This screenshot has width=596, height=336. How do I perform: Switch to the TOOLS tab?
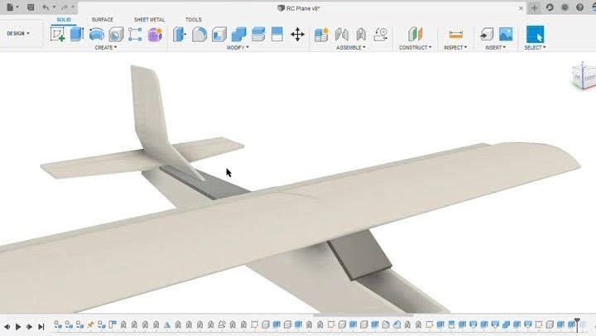point(194,19)
